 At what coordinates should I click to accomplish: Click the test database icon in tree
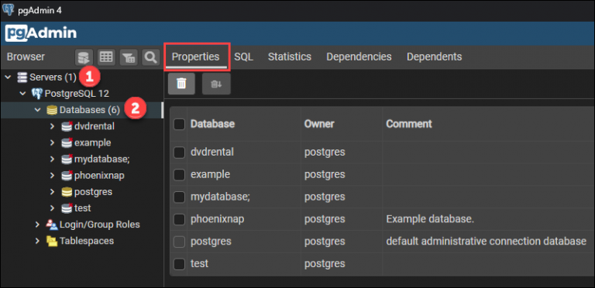pos(67,208)
